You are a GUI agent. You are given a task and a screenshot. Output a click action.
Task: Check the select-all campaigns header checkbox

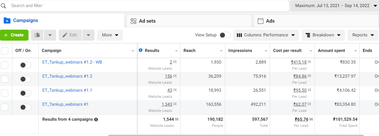coord(5,51)
